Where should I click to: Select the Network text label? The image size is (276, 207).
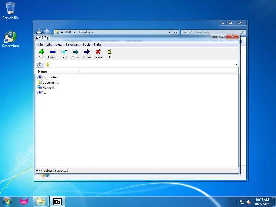point(49,88)
